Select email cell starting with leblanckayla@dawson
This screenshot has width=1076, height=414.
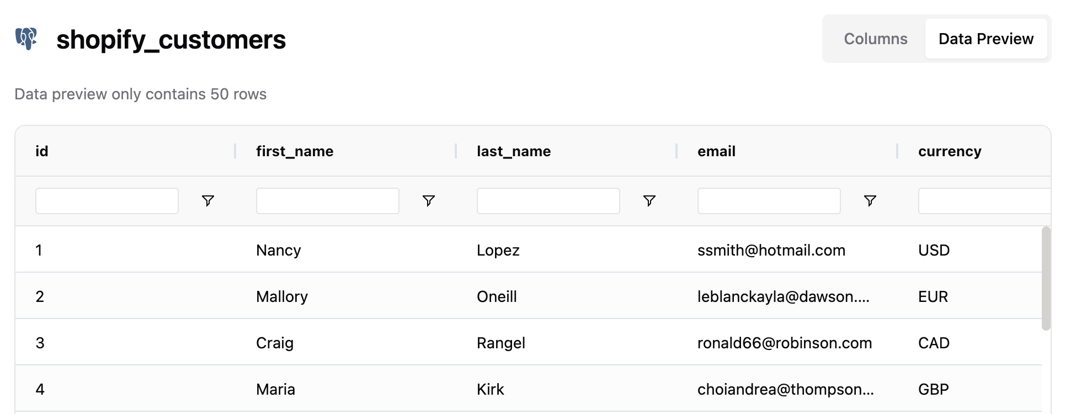coord(784,296)
